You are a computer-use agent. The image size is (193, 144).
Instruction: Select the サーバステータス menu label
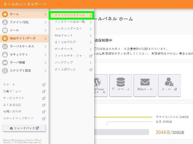coord(22,46)
